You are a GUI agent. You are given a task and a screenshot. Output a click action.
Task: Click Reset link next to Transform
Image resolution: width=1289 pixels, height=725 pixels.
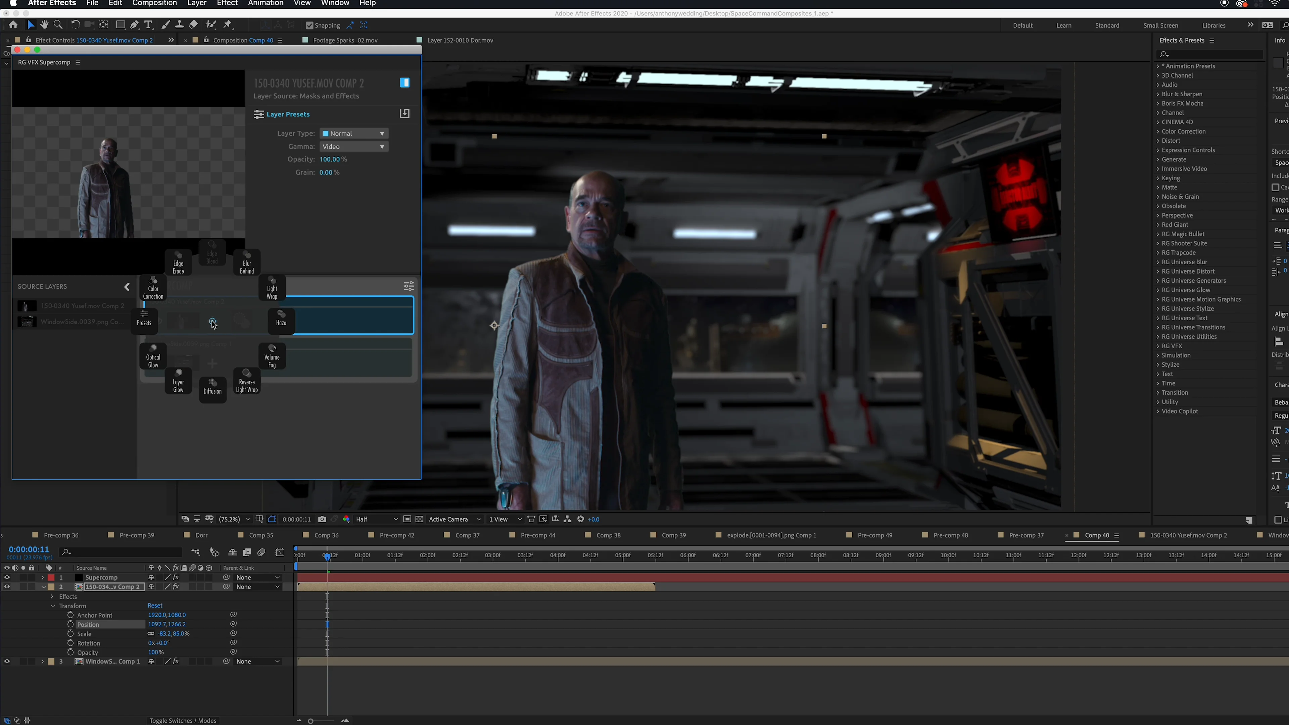[x=155, y=606]
